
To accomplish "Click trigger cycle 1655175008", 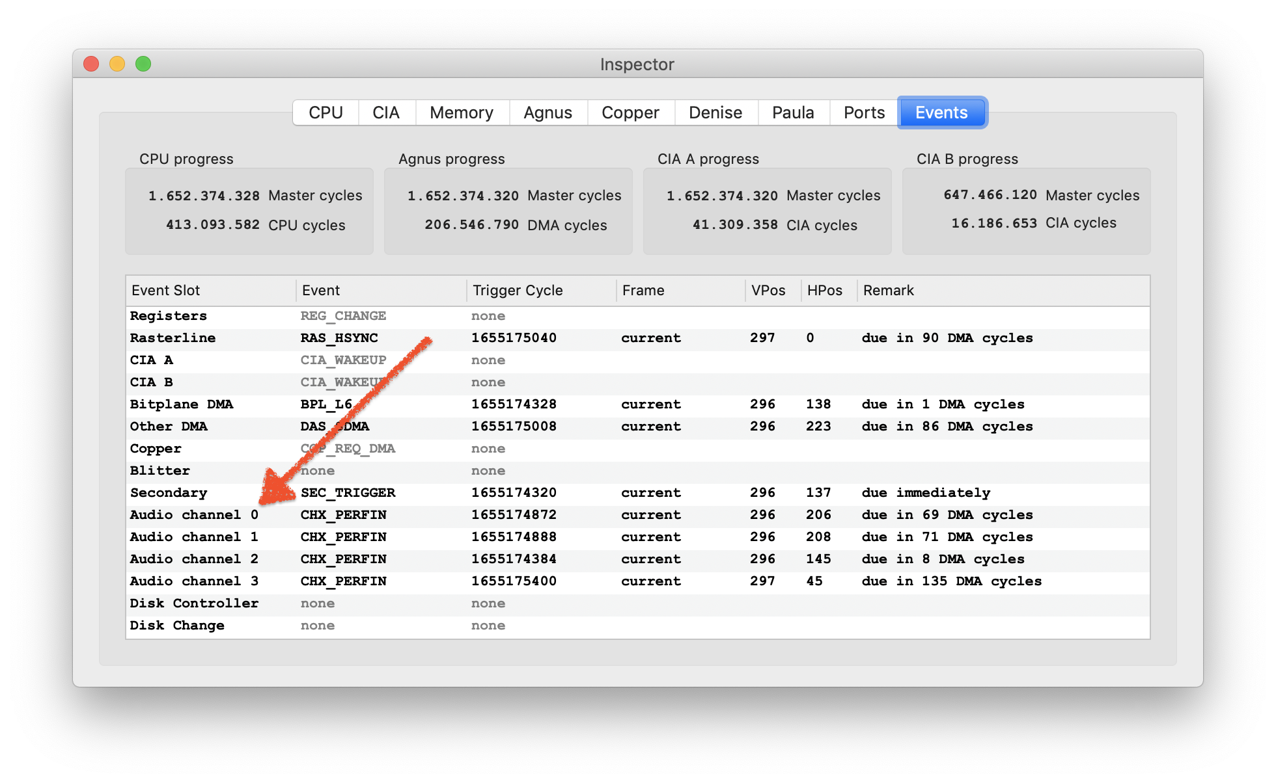I will (x=514, y=427).
